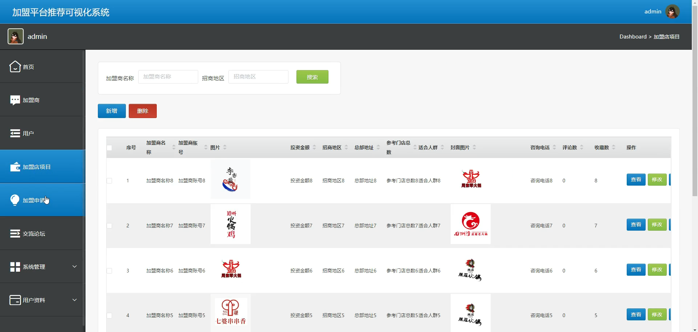The height and width of the screenshot is (332, 698).
Task: Click the grid icon beside 系统管理
Action: tap(15, 267)
